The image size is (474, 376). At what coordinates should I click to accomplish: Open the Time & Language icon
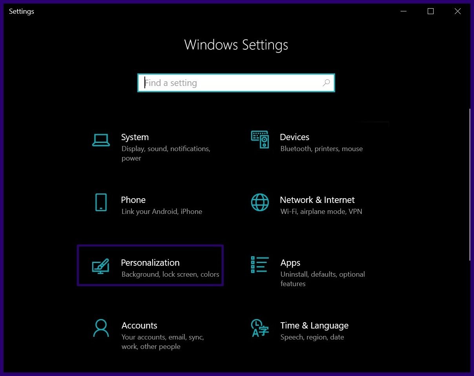260,328
